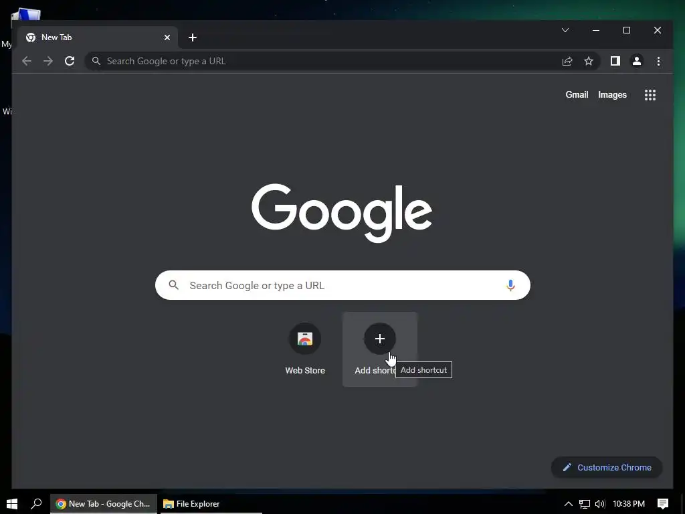Viewport: 685px width, 514px height.
Task: Click the back navigation arrow
Action: click(x=27, y=61)
